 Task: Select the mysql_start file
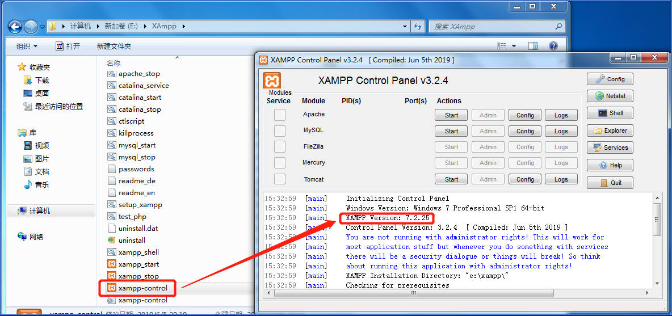[x=131, y=145]
